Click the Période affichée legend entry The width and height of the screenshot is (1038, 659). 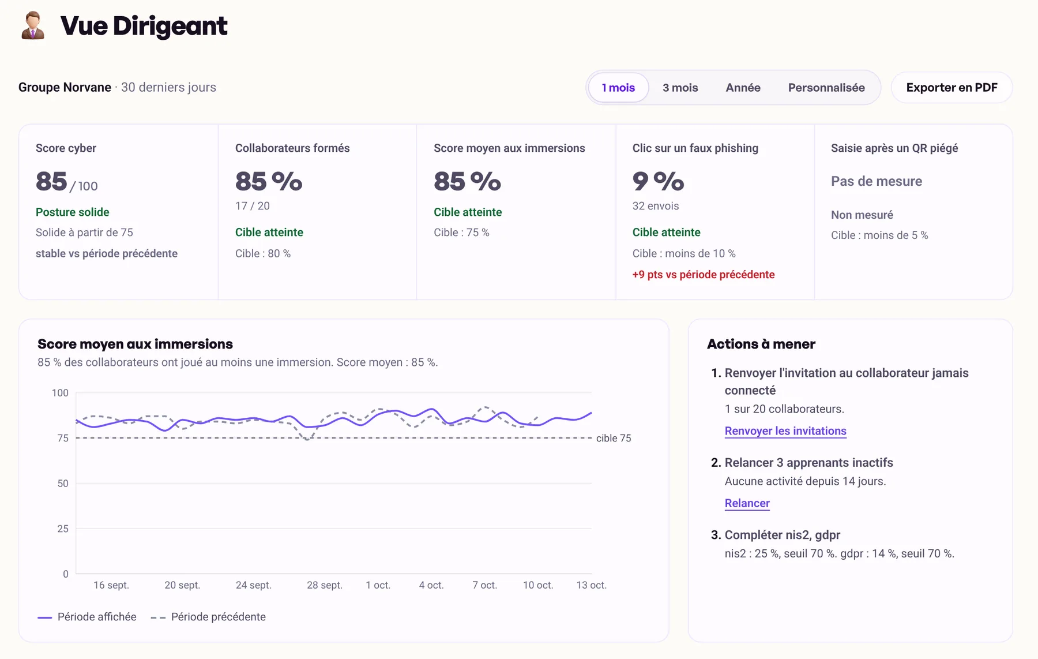[x=87, y=617]
